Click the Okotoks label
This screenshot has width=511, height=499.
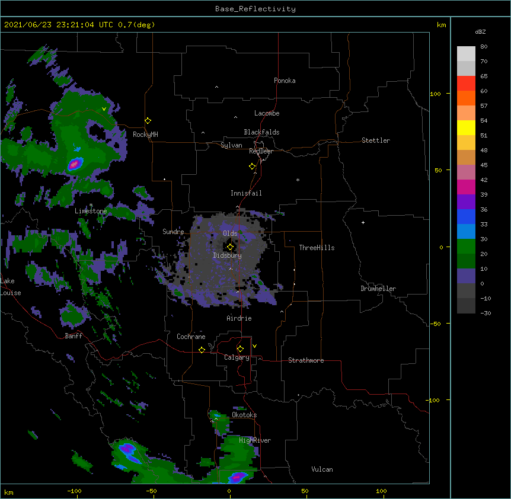point(244,415)
